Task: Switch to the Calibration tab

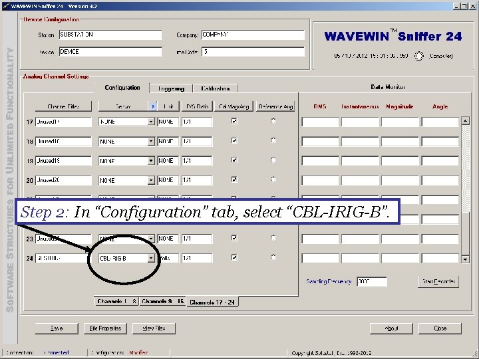Action: coord(216,88)
